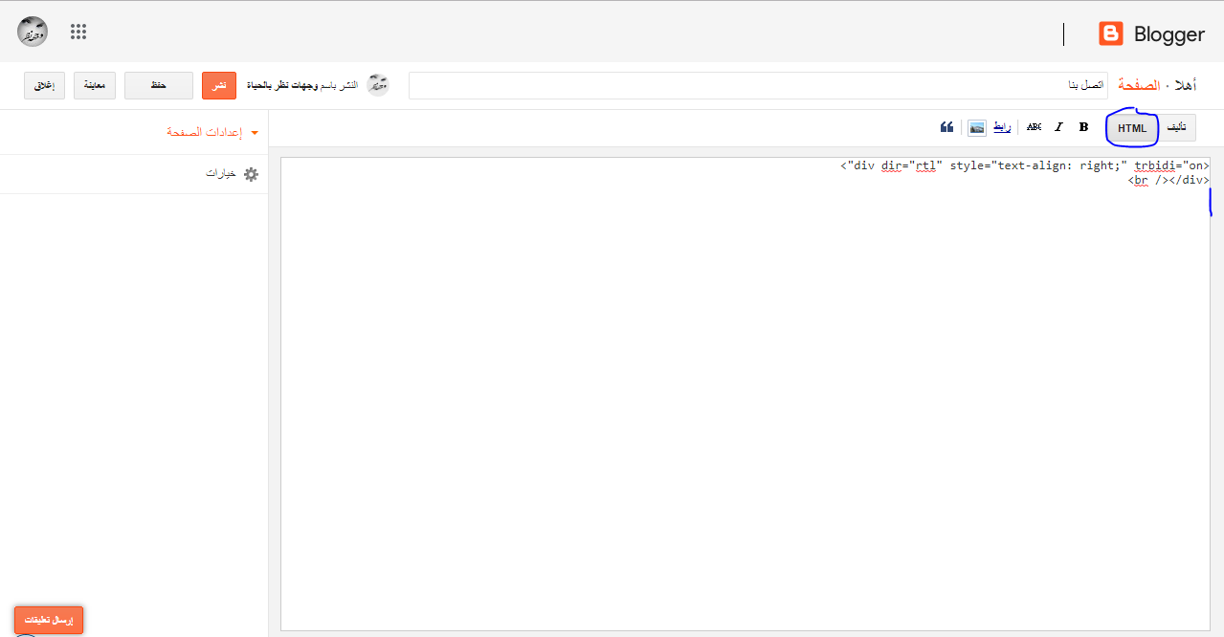The image size is (1224, 637).
Task: Open the Google apps grid icon
Action: tap(78, 32)
